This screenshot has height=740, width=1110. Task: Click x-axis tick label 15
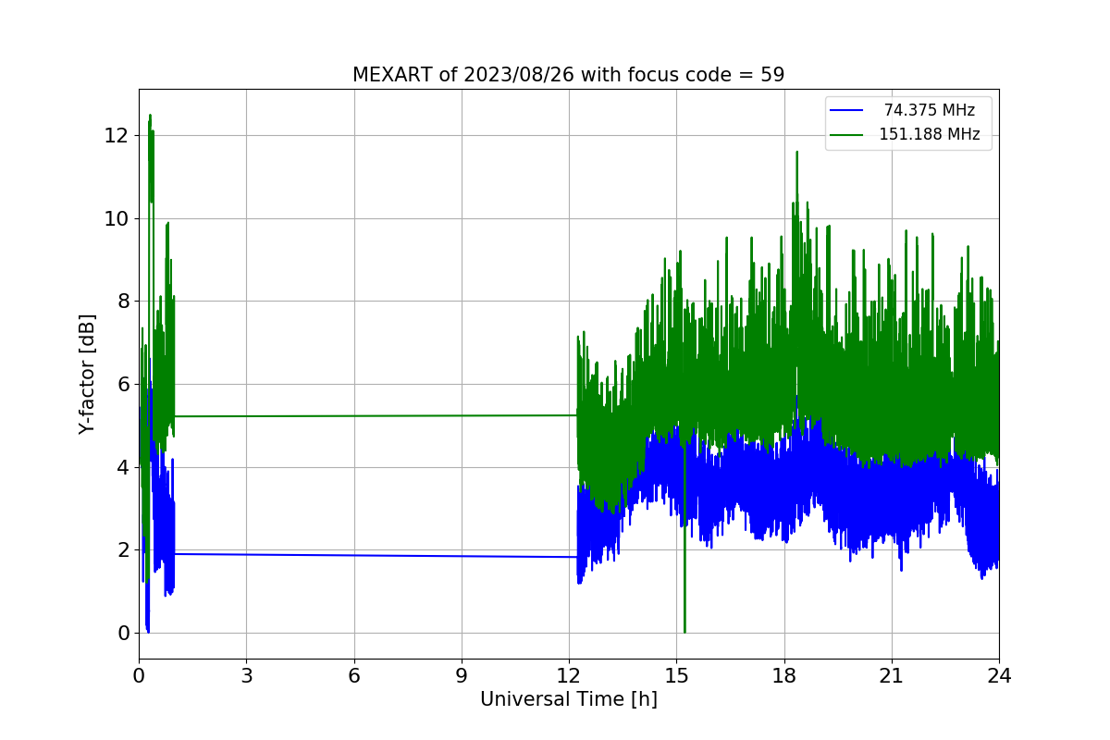tap(676, 675)
